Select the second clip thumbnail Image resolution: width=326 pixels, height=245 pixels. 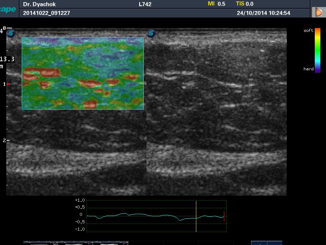[x=76, y=243]
